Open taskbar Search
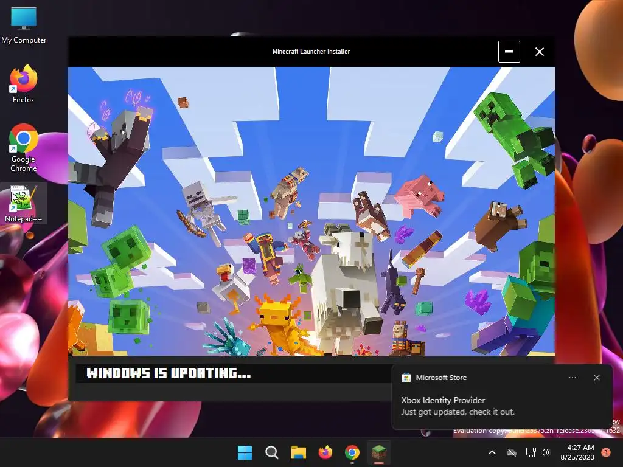Viewport: 623px width, 467px height. (x=272, y=452)
